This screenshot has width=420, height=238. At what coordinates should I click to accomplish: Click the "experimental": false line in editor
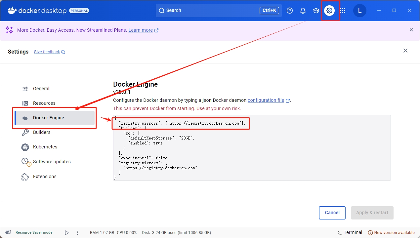144,158
